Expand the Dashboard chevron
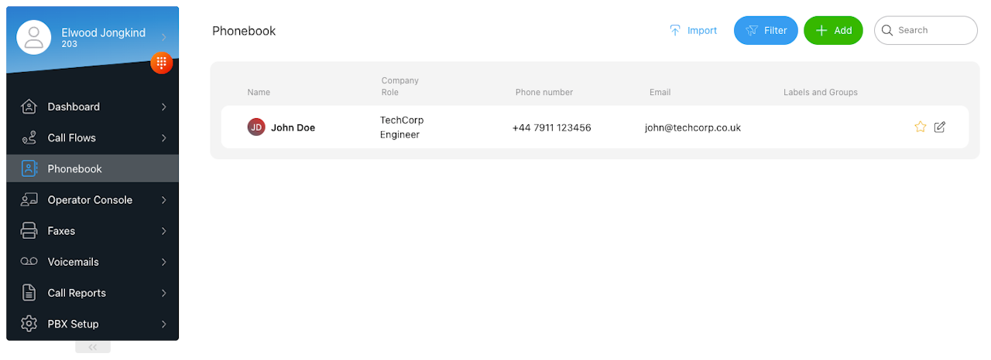This screenshot has height=360, width=991. coord(164,107)
